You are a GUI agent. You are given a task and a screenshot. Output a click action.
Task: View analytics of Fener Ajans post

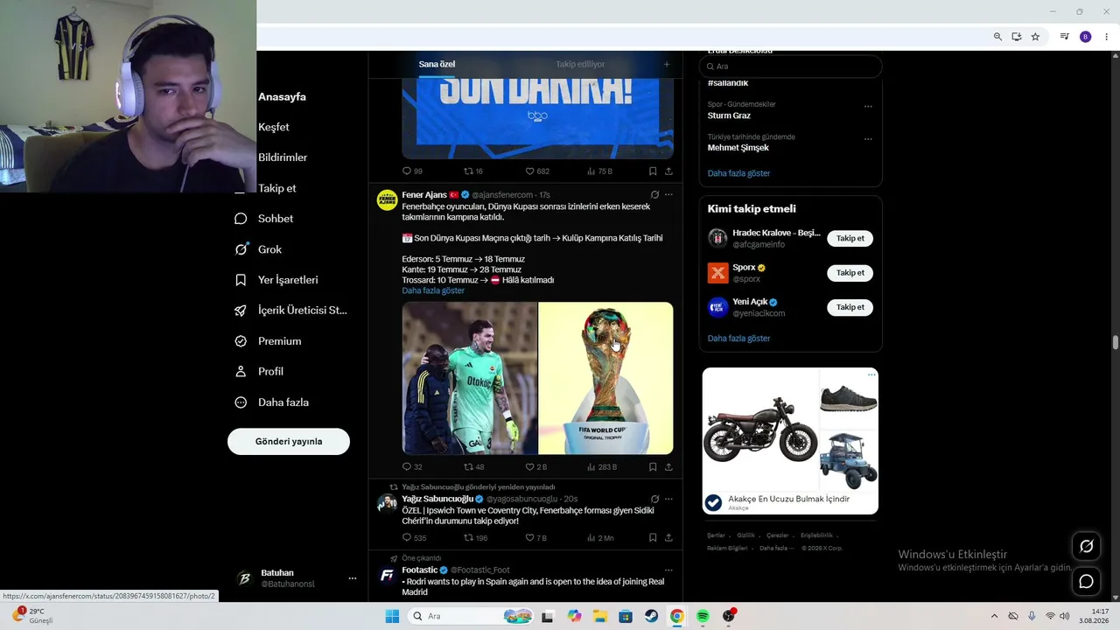point(601,467)
